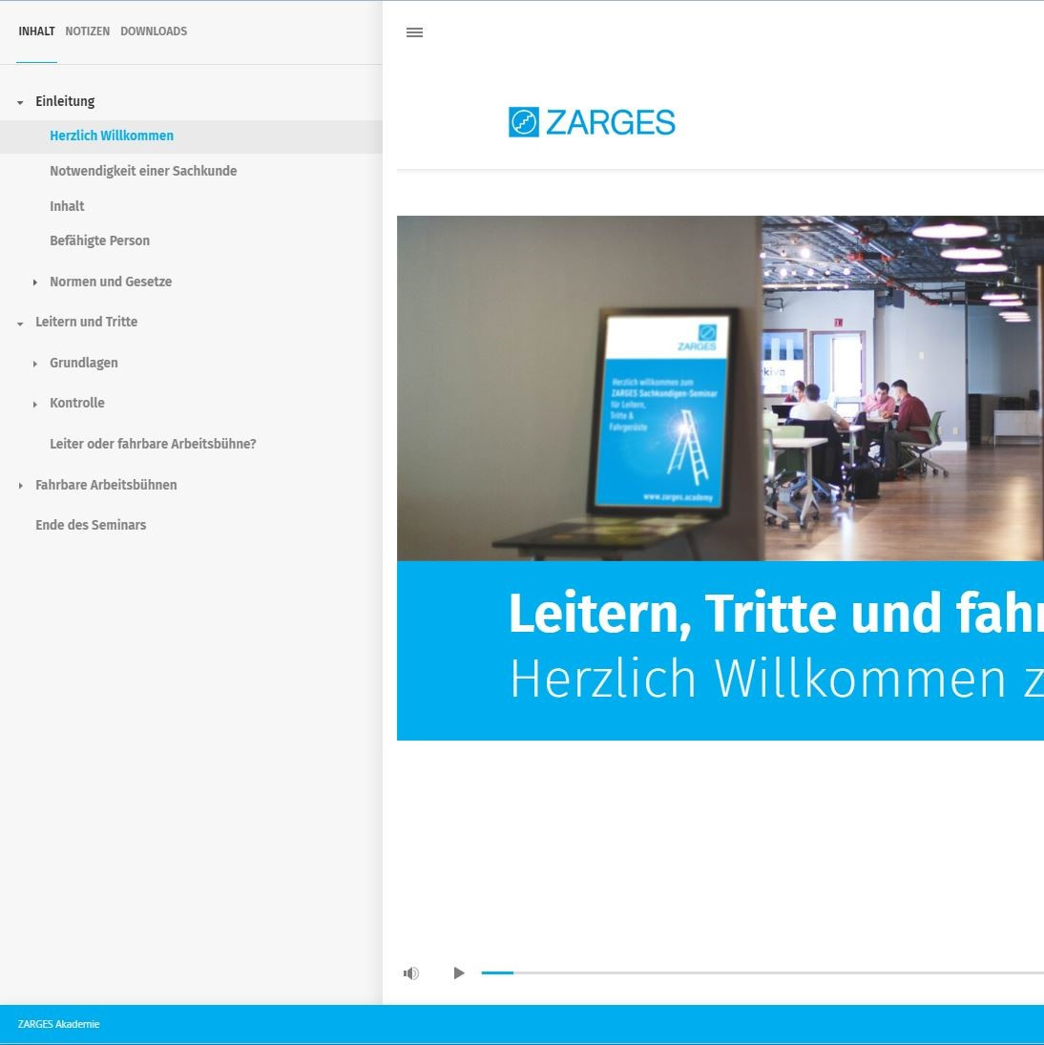This screenshot has width=1044, height=1045.
Task: Click ZARGES Akademie footer link
Action: pyautogui.click(x=58, y=1024)
